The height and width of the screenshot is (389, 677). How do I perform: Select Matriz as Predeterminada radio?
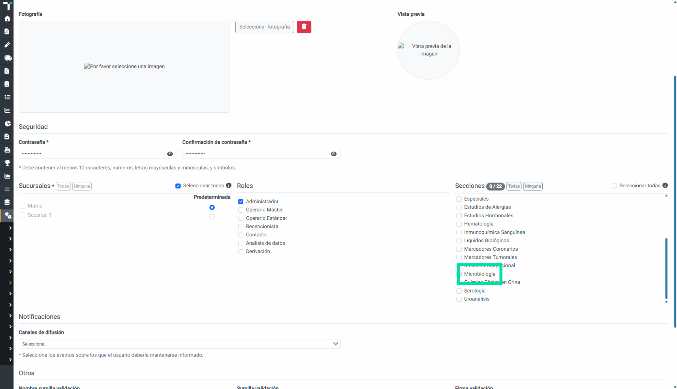212,207
